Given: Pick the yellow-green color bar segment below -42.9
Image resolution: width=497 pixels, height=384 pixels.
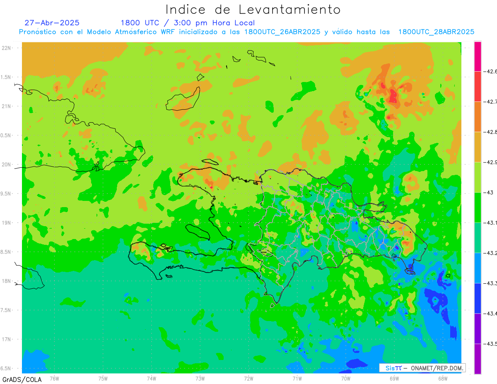Looking at the screenshot, I should coord(478,177).
